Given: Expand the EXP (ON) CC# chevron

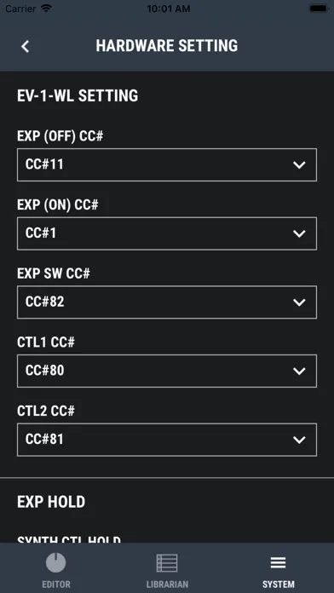Looking at the screenshot, I should (299, 233).
